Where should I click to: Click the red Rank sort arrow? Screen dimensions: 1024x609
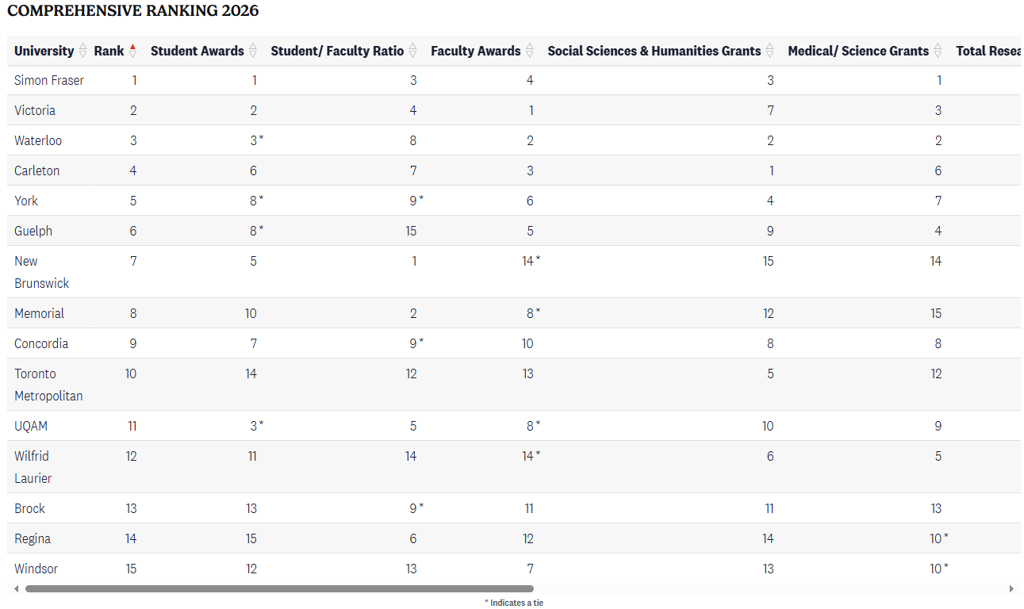pos(132,51)
